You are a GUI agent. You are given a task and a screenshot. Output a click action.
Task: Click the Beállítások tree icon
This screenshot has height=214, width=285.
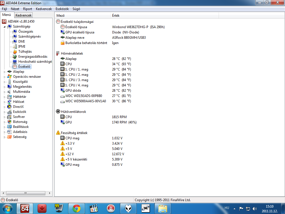pos(9,127)
